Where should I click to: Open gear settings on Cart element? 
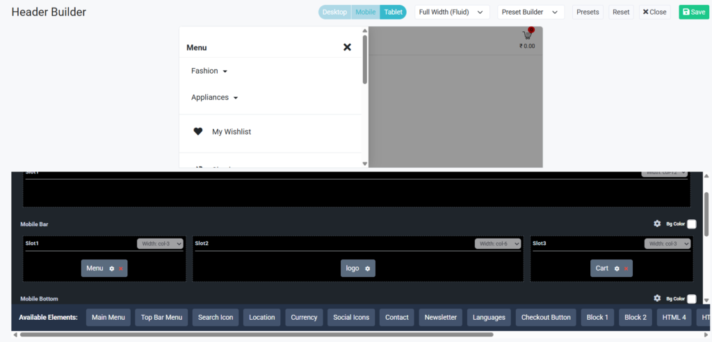point(617,268)
